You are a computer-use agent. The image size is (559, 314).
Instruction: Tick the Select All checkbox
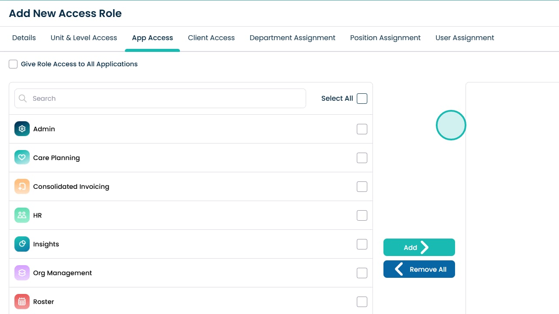(x=362, y=99)
